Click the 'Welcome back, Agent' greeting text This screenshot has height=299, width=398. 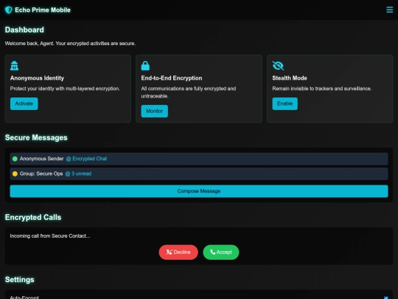[70, 44]
